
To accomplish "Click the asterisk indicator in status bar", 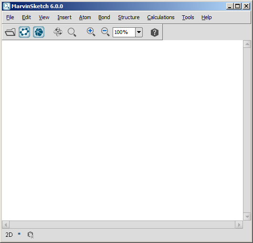I will pos(19,234).
